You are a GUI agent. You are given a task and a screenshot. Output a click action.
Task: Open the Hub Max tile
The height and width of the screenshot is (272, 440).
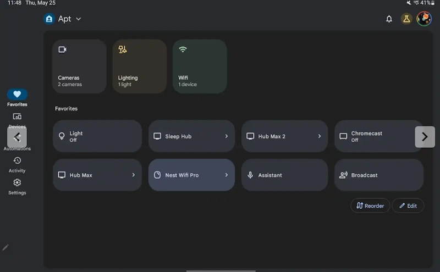[x=97, y=175]
